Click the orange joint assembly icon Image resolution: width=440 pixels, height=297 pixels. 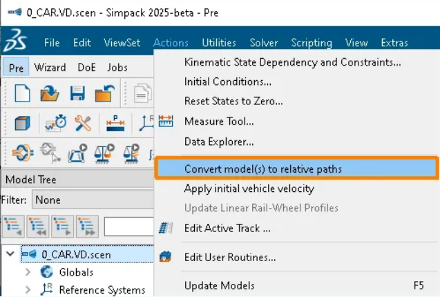click(23, 153)
